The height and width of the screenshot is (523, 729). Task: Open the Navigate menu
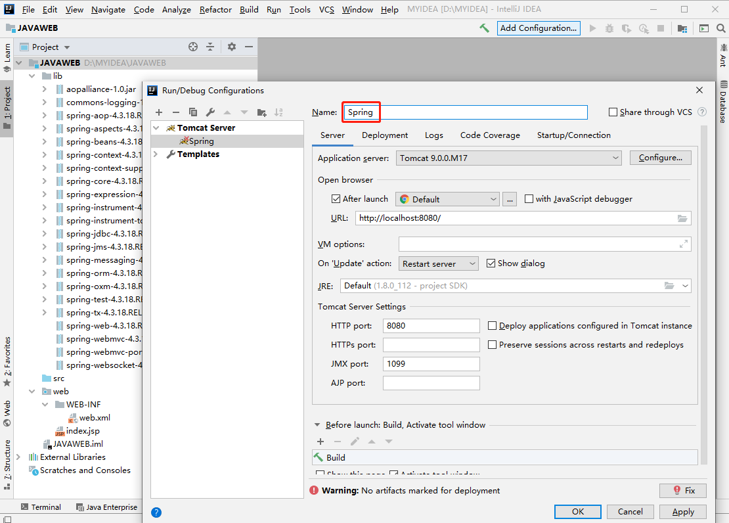(108, 9)
